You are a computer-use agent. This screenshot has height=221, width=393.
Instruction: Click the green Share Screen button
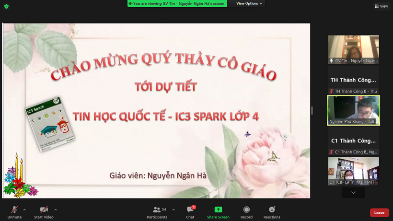[218, 212]
